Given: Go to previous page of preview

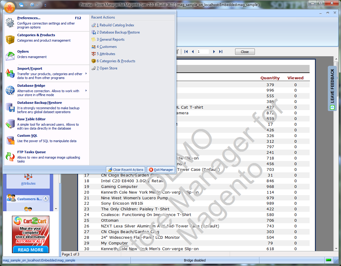Looking at the screenshot, I should click(x=193, y=51).
